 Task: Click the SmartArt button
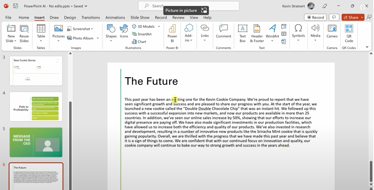click(142, 34)
